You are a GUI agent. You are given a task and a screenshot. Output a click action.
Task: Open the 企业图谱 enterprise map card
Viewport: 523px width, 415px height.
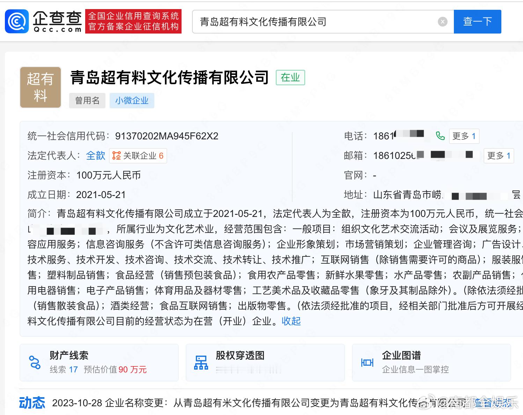tap(432, 362)
